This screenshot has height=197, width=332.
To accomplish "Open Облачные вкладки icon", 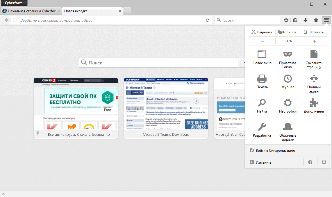I will (288, 132).
